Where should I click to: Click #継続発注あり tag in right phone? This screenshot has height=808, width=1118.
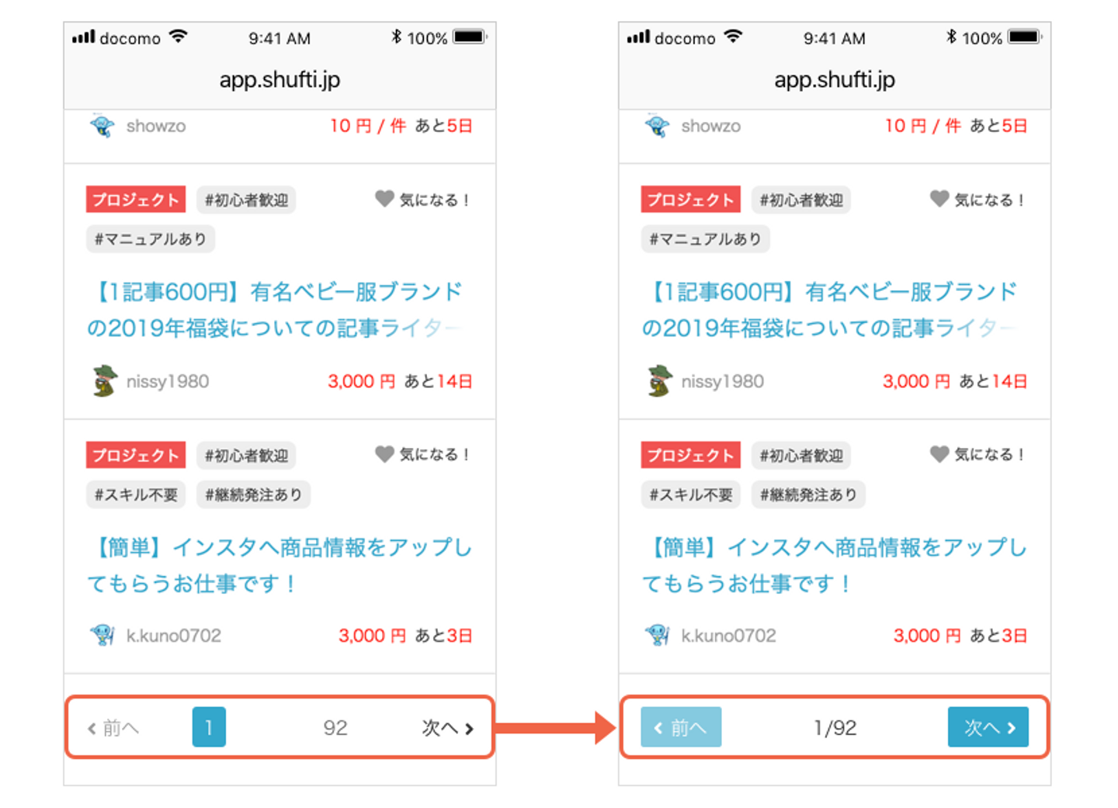pos(808,494)
